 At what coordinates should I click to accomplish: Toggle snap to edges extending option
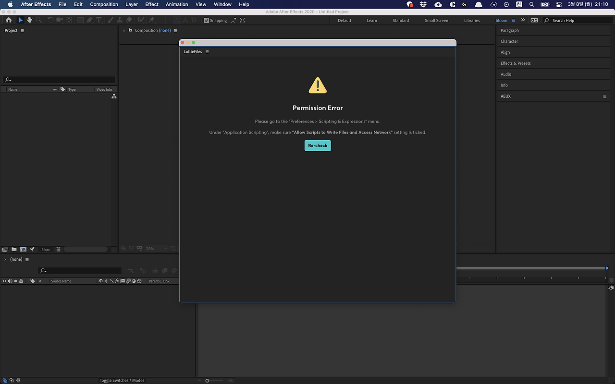234,20
